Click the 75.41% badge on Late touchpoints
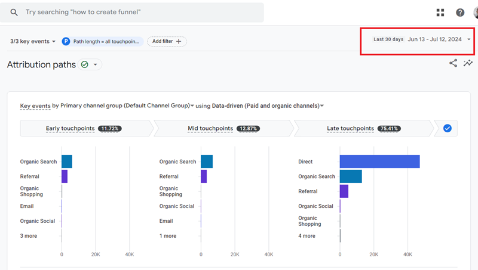 coord(390,129)
